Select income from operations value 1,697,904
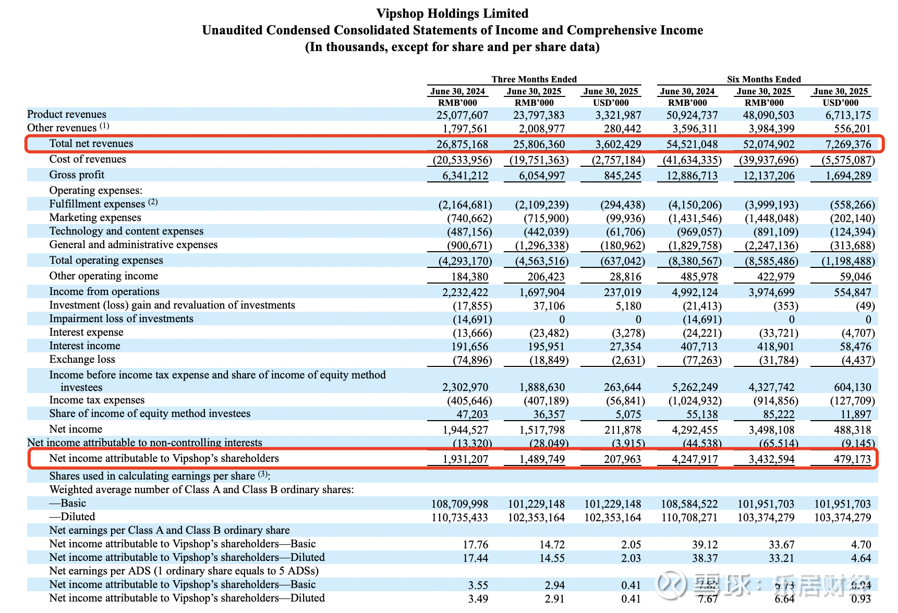The width and height of the screenshot is (898, 613). (542, 292)
